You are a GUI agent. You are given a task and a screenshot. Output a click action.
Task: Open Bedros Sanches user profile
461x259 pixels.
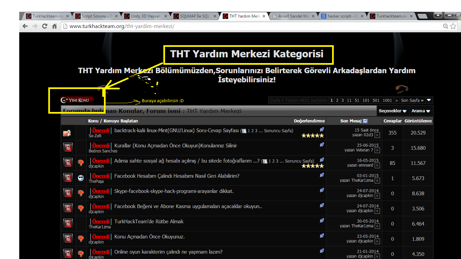point(103,151)
